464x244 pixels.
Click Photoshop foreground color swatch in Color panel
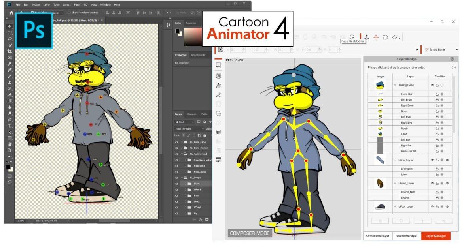(x=177, y=31)
